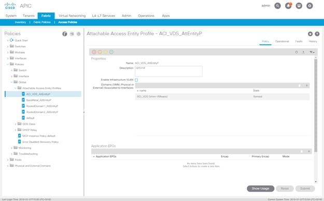
Task: Click policy icon beside BareMetal_AttEntityP
Action: click(23, 100)
